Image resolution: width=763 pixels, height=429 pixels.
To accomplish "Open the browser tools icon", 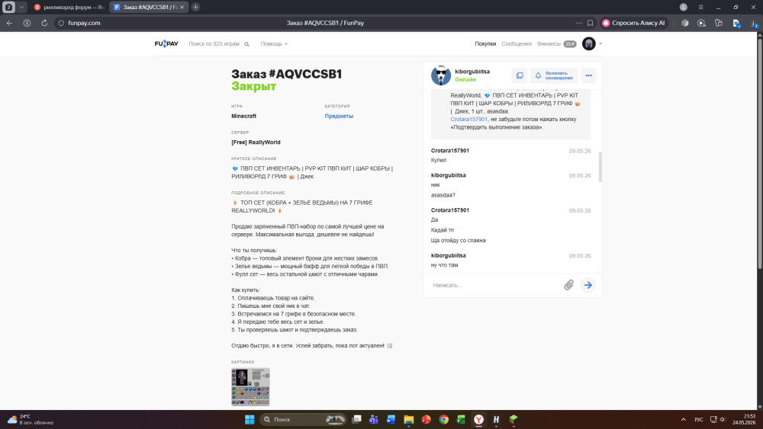I will click(x=718, y=23).
